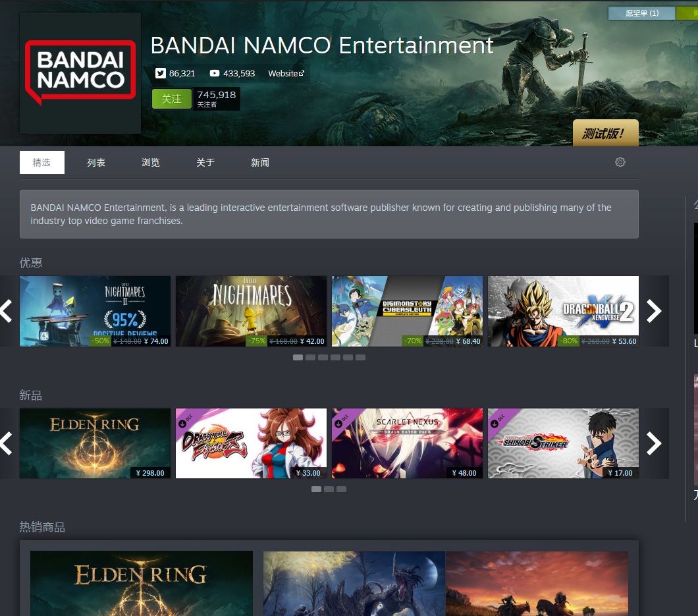698x616 pixels.
Task: Open the Dragon Ball Xenoverse 2 sale tile
Action: click(563, 311)
